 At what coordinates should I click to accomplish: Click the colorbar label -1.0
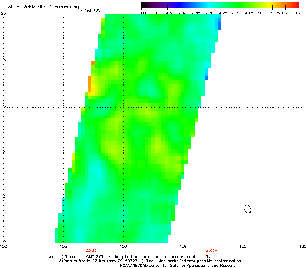coord(154,13)
